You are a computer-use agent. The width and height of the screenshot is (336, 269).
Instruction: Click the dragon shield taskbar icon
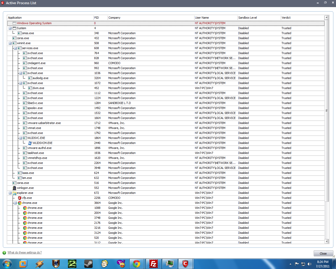(56, 264)
